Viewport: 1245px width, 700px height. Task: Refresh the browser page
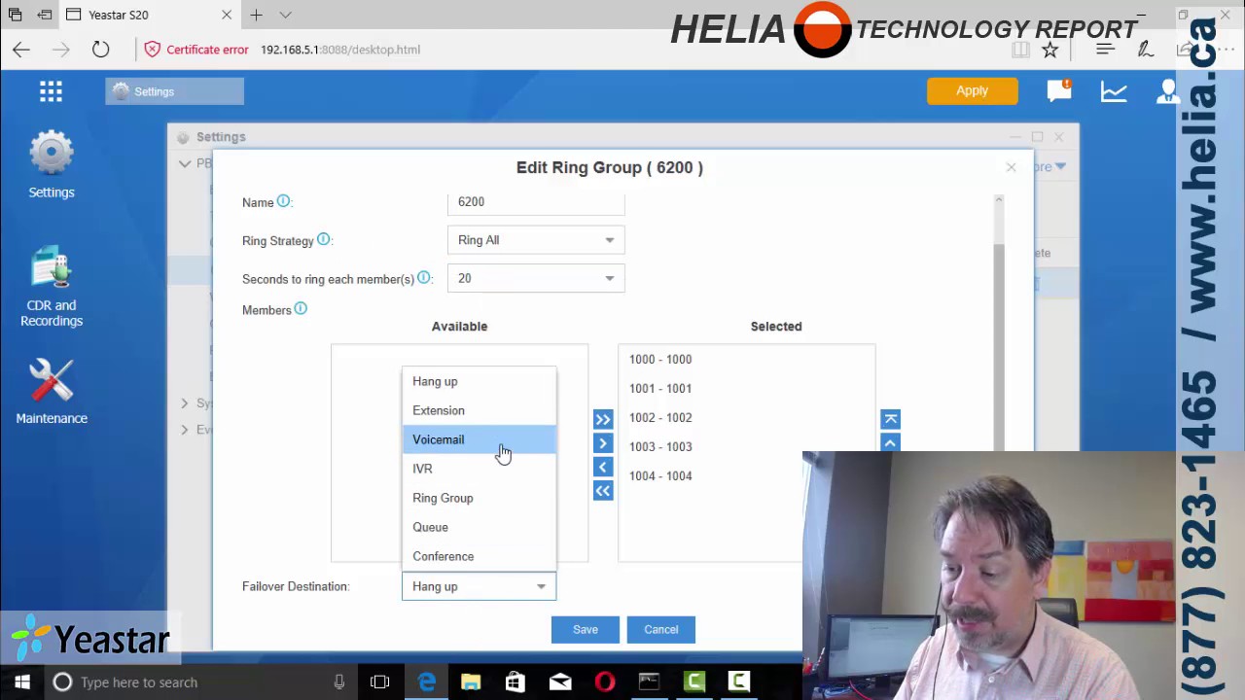101,50
